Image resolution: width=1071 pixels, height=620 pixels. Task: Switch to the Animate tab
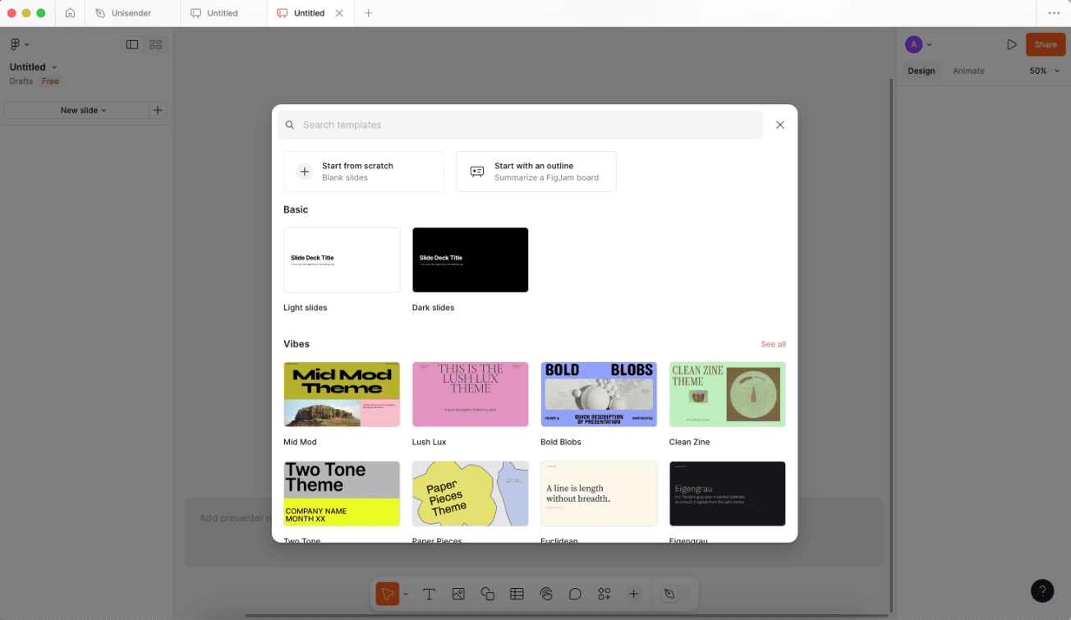click(x=968, y=71)
